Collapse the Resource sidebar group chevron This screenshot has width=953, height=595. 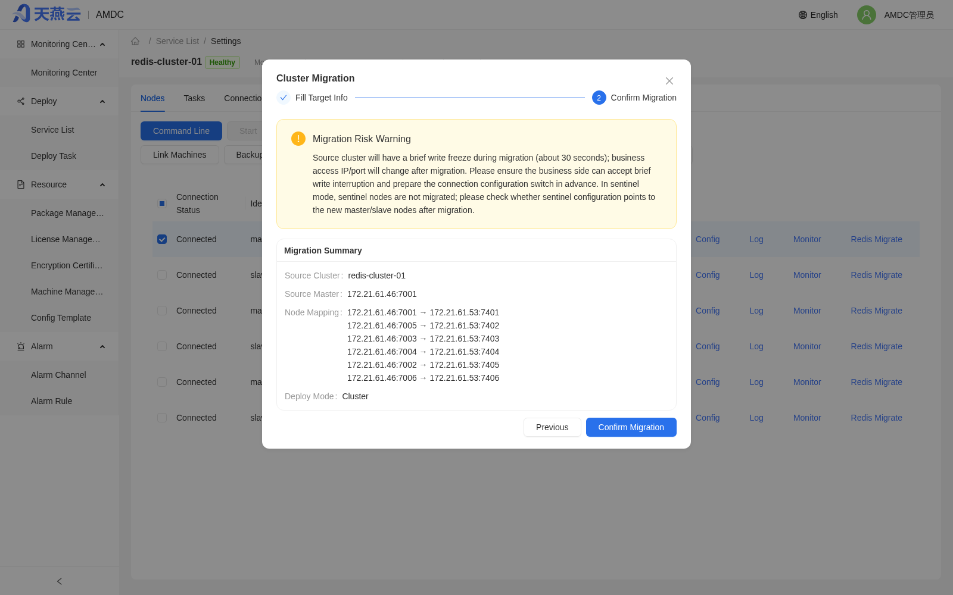click(x=102, y=185)
